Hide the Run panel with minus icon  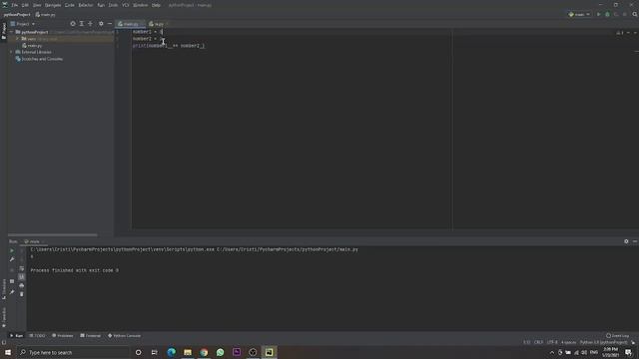click(x=635, y=241)
